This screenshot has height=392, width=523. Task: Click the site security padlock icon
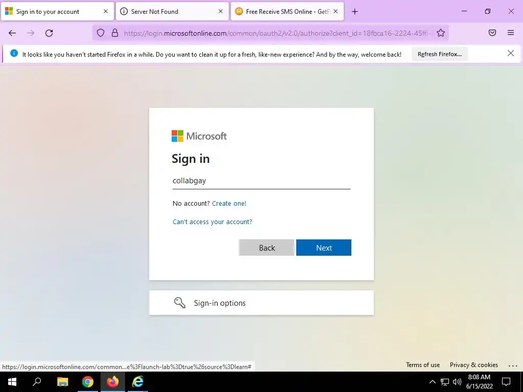(115, 33)
